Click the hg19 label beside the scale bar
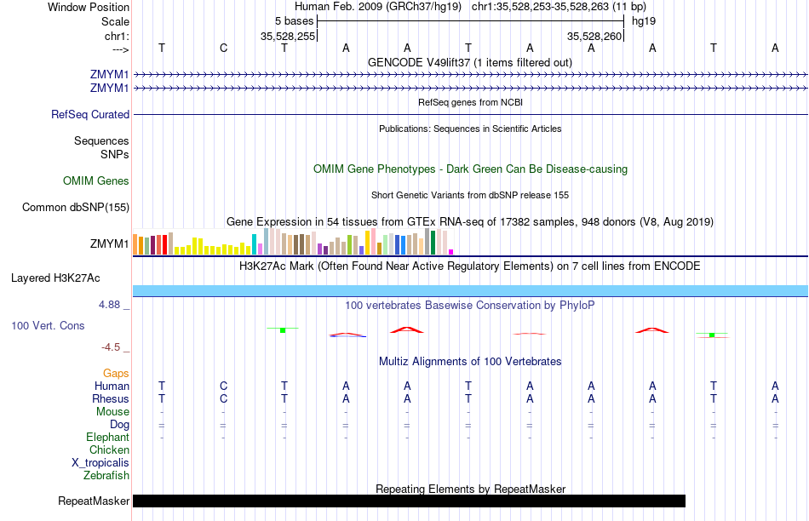This screenshot has height=521, width=809. coord(644,21)
